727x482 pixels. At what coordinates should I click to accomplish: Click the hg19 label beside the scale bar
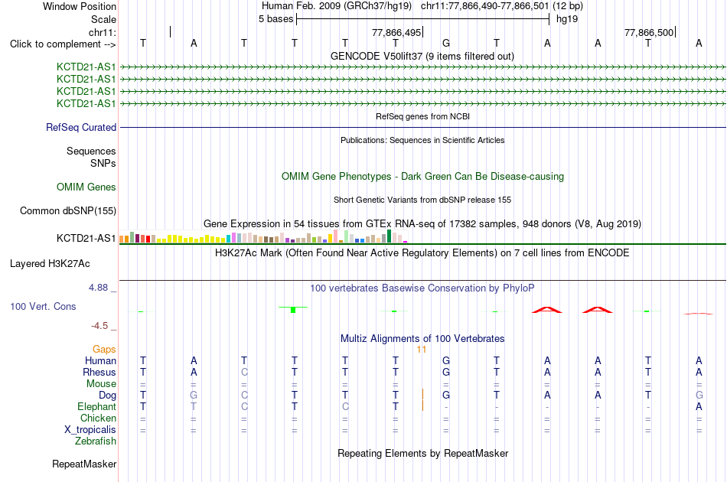pyautogui.click(x=567, y=19)
